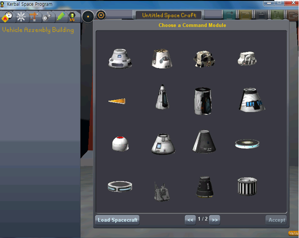Open the Crew tab with Kerbal icon
Image resolution: width=299 pixels, height=238 pixels.
click(x=72, y=17)
